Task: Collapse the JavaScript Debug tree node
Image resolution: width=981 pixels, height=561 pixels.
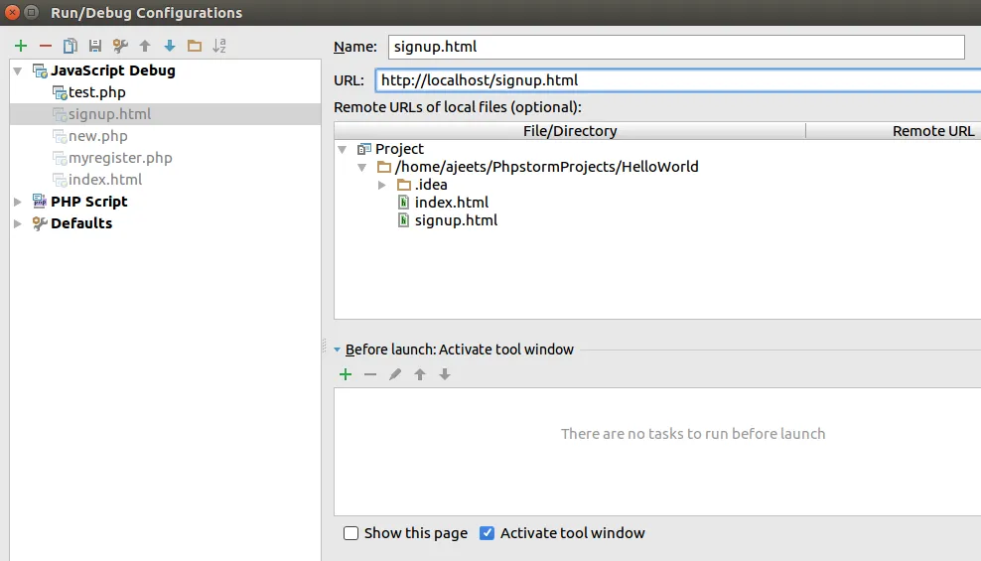Action: tap(17, 70)
